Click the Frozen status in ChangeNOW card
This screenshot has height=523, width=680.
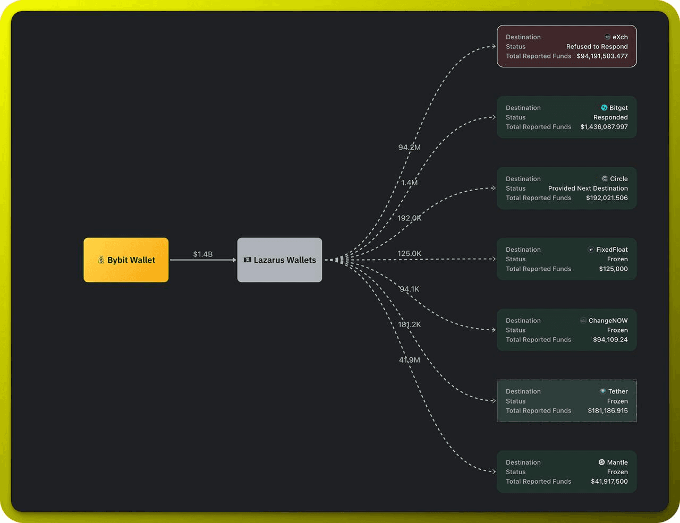click(617, 330)
